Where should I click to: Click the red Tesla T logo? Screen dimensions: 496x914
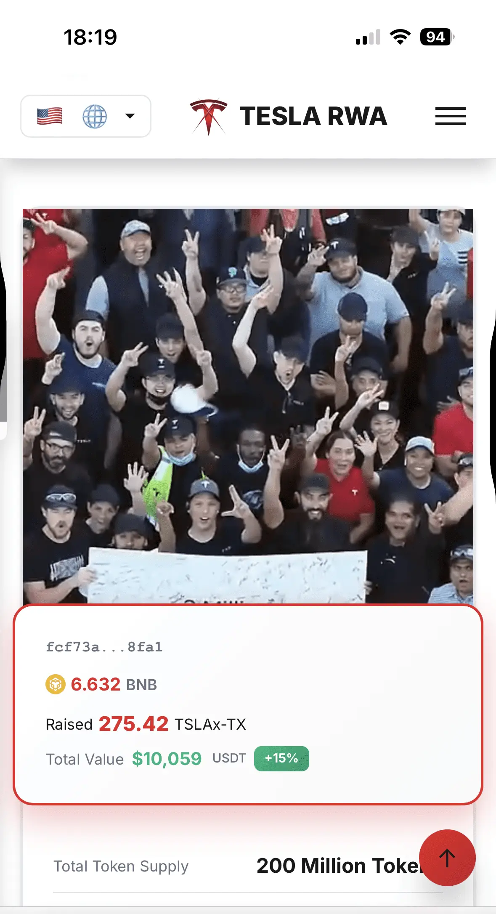point(209,117)
